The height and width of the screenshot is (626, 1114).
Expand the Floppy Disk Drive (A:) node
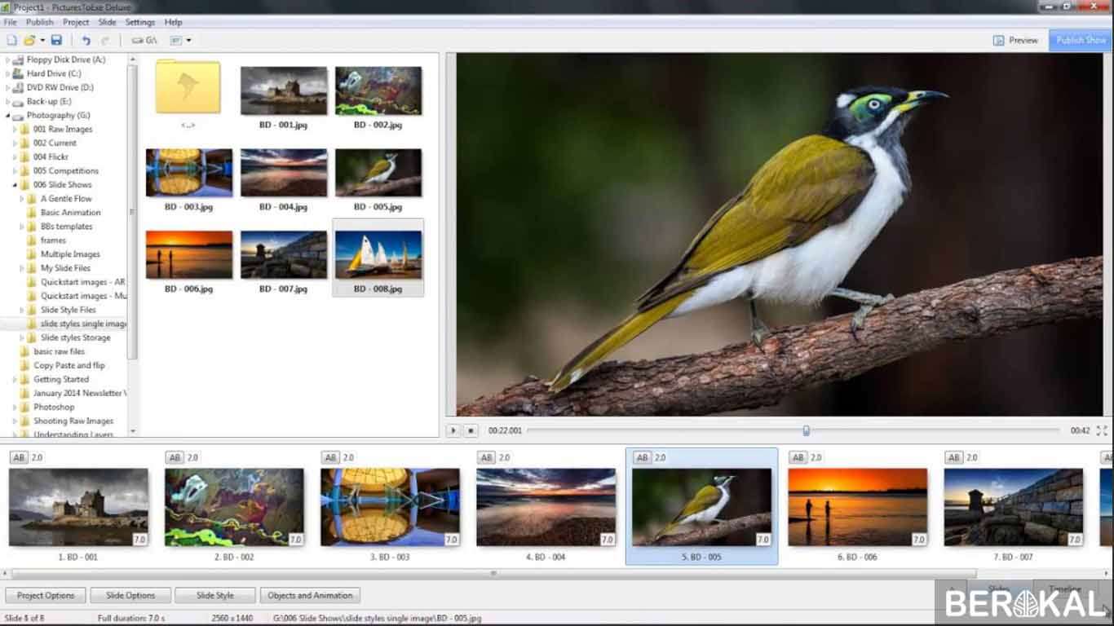tap(8, 60)
